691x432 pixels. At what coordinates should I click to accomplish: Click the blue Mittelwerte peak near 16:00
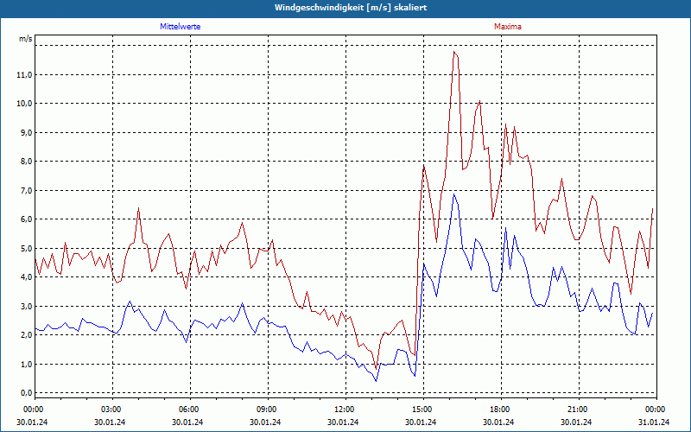[x=454, y=194]
